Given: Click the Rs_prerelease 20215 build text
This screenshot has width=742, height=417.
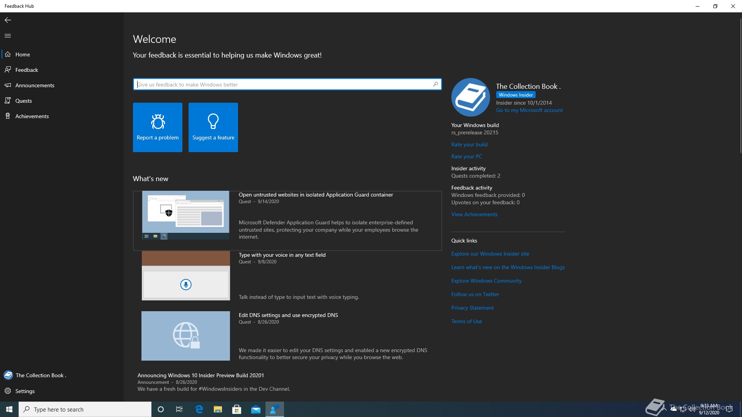Looking at the screenshot, I should tap(475, 132).
